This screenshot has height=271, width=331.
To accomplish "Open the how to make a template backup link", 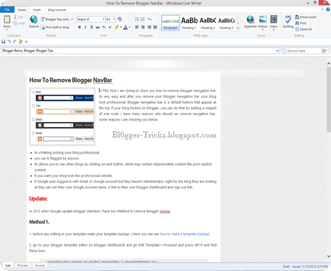I will [184, 234].
